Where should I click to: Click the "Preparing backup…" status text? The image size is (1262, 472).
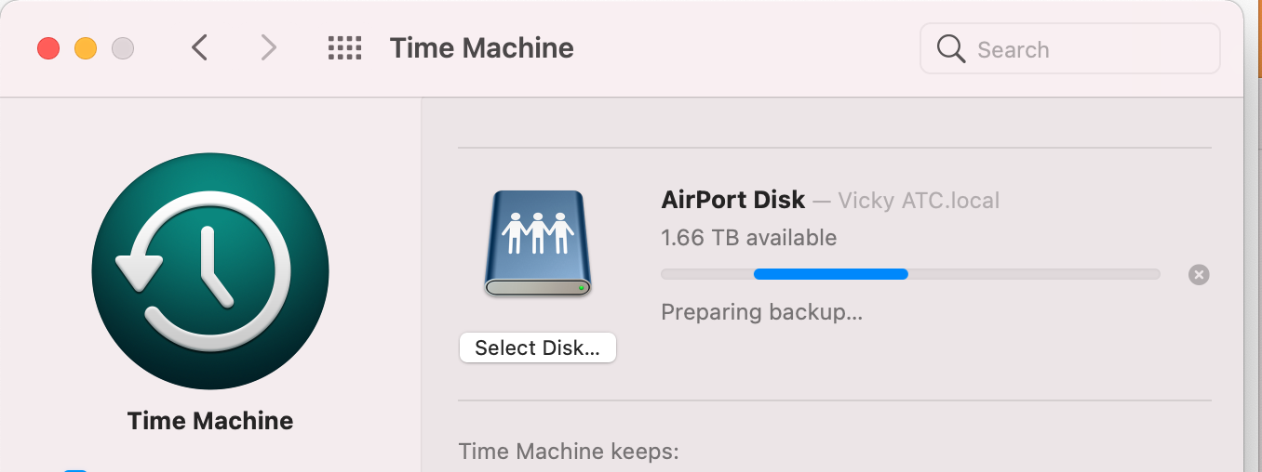(x=761, y=312)
